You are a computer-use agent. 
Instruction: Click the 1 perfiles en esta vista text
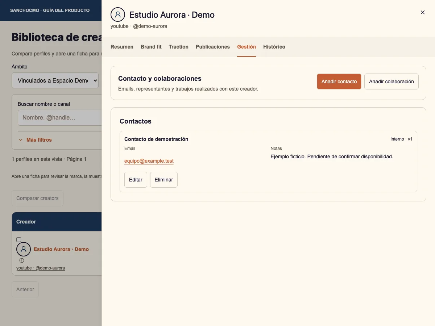coord(49,159)
